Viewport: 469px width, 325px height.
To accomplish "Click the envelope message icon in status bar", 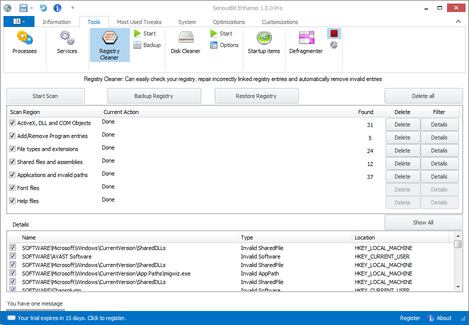I will click(x=11, y=318).
